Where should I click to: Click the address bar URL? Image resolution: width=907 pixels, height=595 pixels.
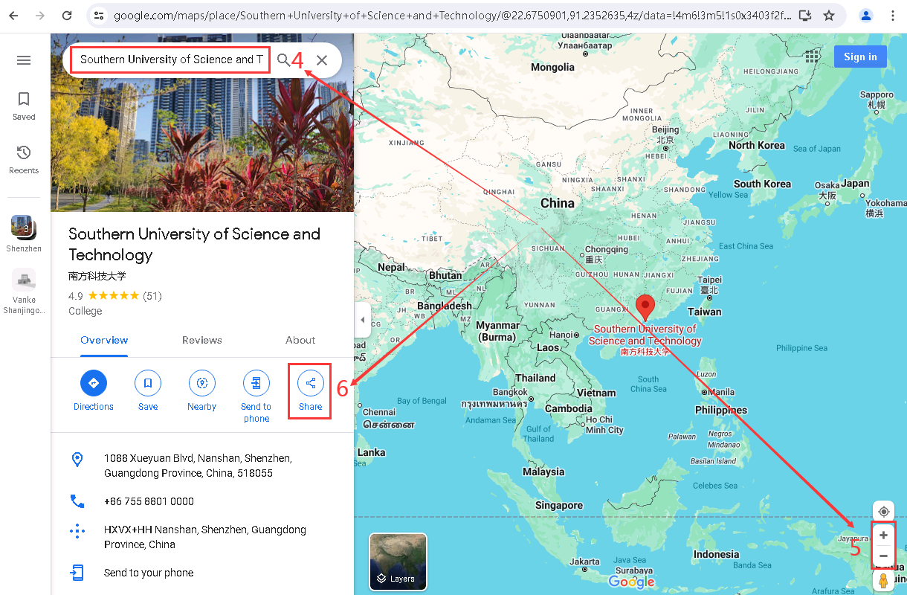point(452,15)
